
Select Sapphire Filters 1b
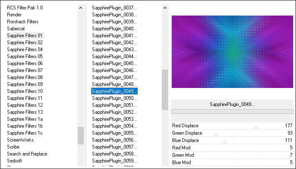point(25,126)
